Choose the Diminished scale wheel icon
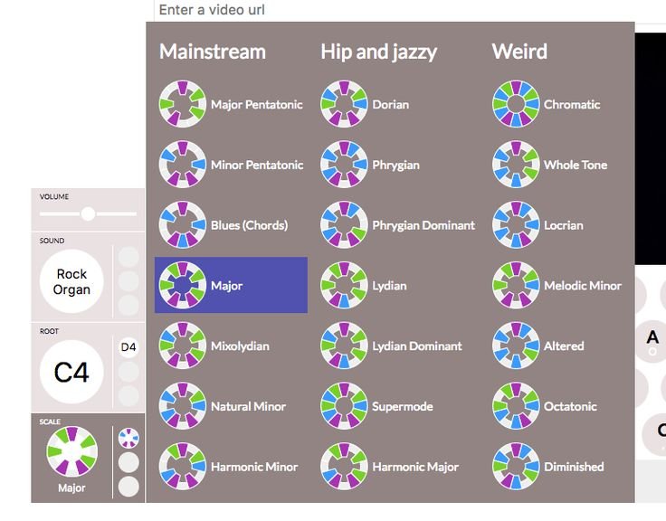Image resolution: width=666 pixels, height=521 pixels. pos(516,466)
